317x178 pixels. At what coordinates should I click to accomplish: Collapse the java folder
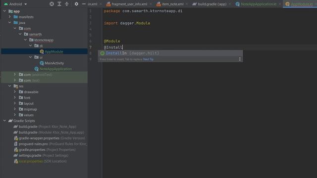click(x=10, y=23)
